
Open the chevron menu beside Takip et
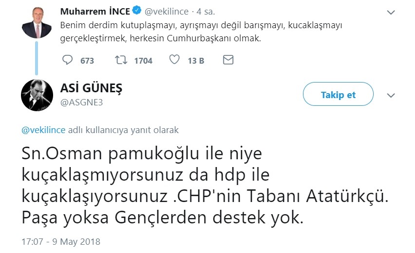[x=391, y=96]
